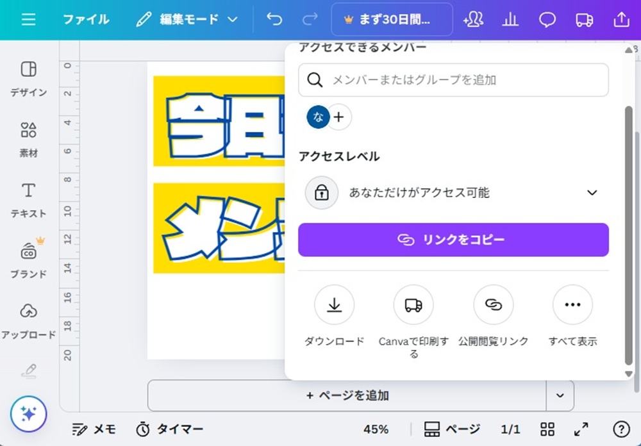This screenshot has width=641, height=446.
Task: Open the アップロード uploads panel
Action: 29,320
